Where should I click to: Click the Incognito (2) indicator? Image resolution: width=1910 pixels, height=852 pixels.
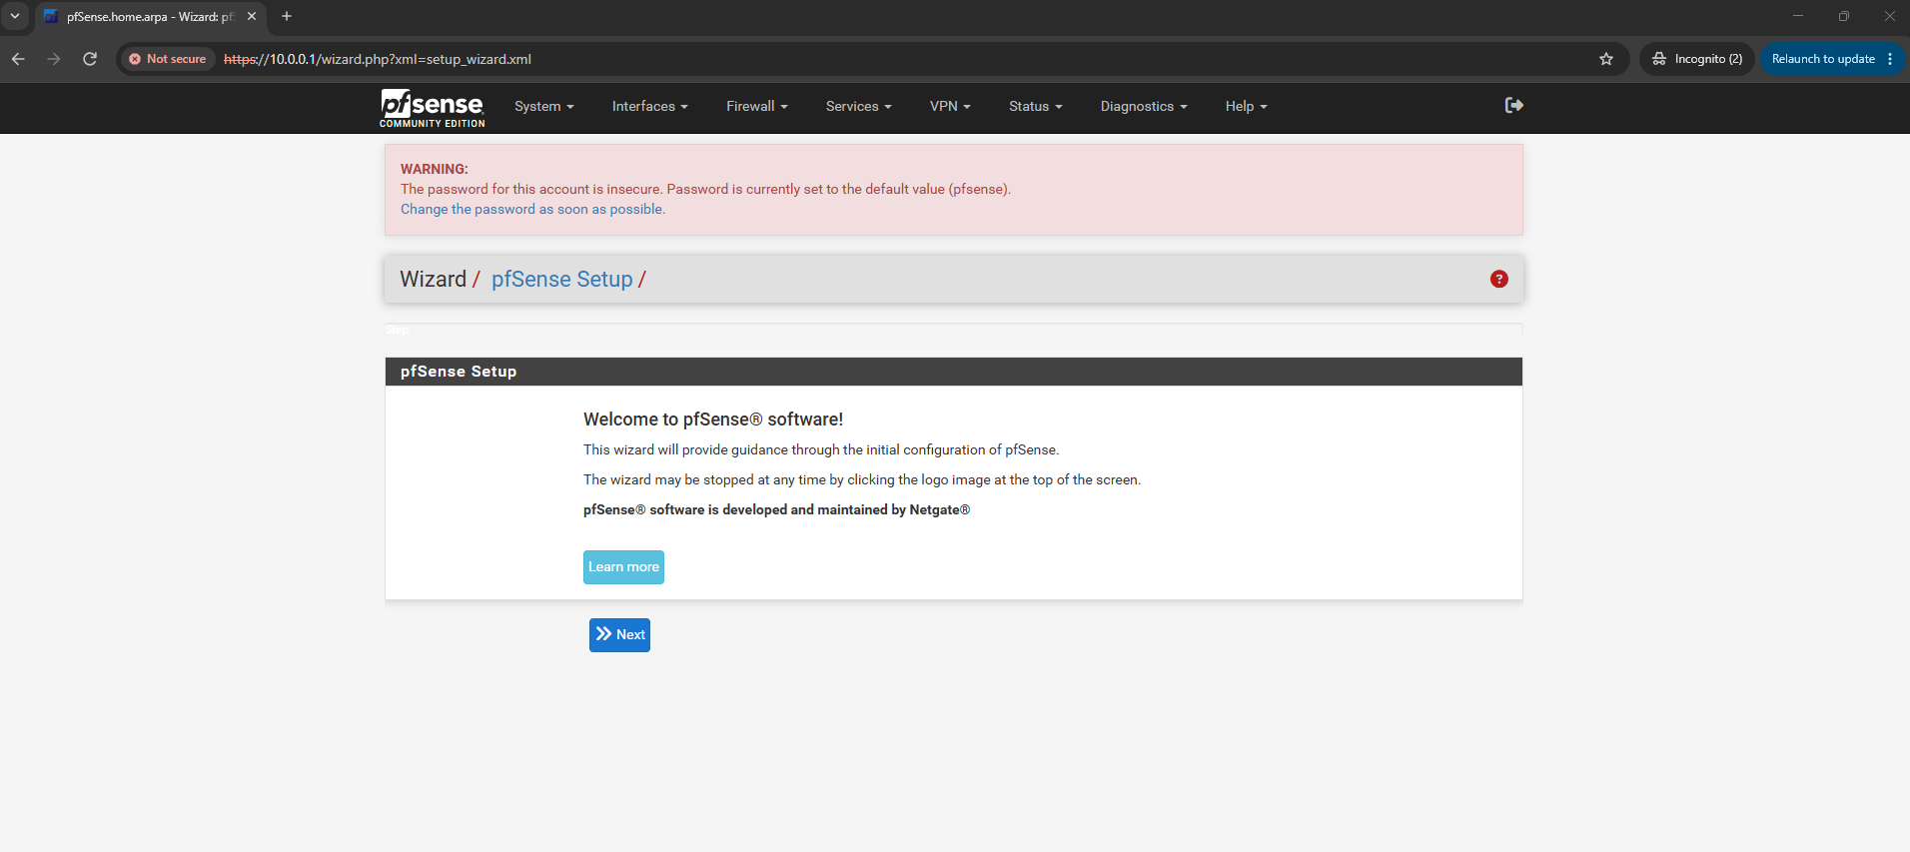tap(1696, 59)
